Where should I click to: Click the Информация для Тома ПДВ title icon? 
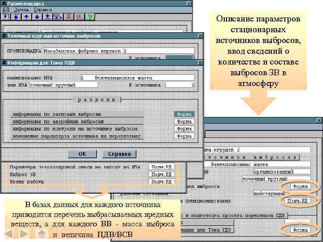(4, 63)
